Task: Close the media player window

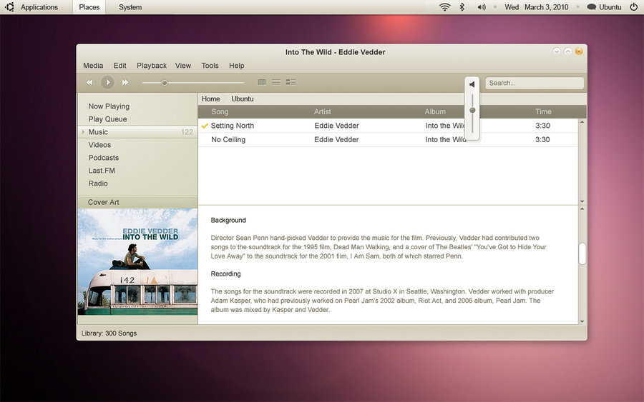Action: 579,51
